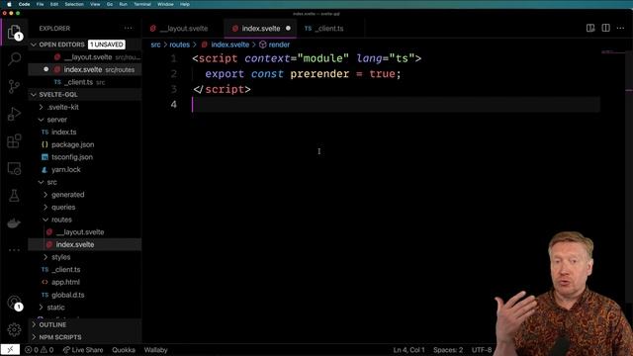This screenshot has width=633, height=356.
Task: Open the Explorer view icon
Action: click(x=14, y=32)
